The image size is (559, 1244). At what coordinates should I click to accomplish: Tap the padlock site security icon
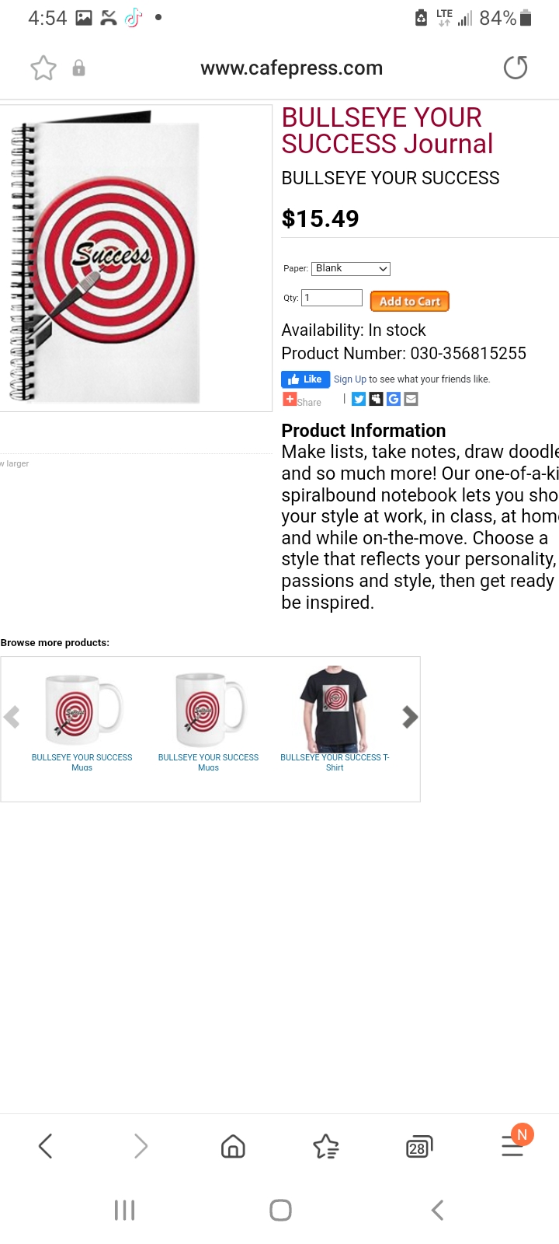pos(78,68)
